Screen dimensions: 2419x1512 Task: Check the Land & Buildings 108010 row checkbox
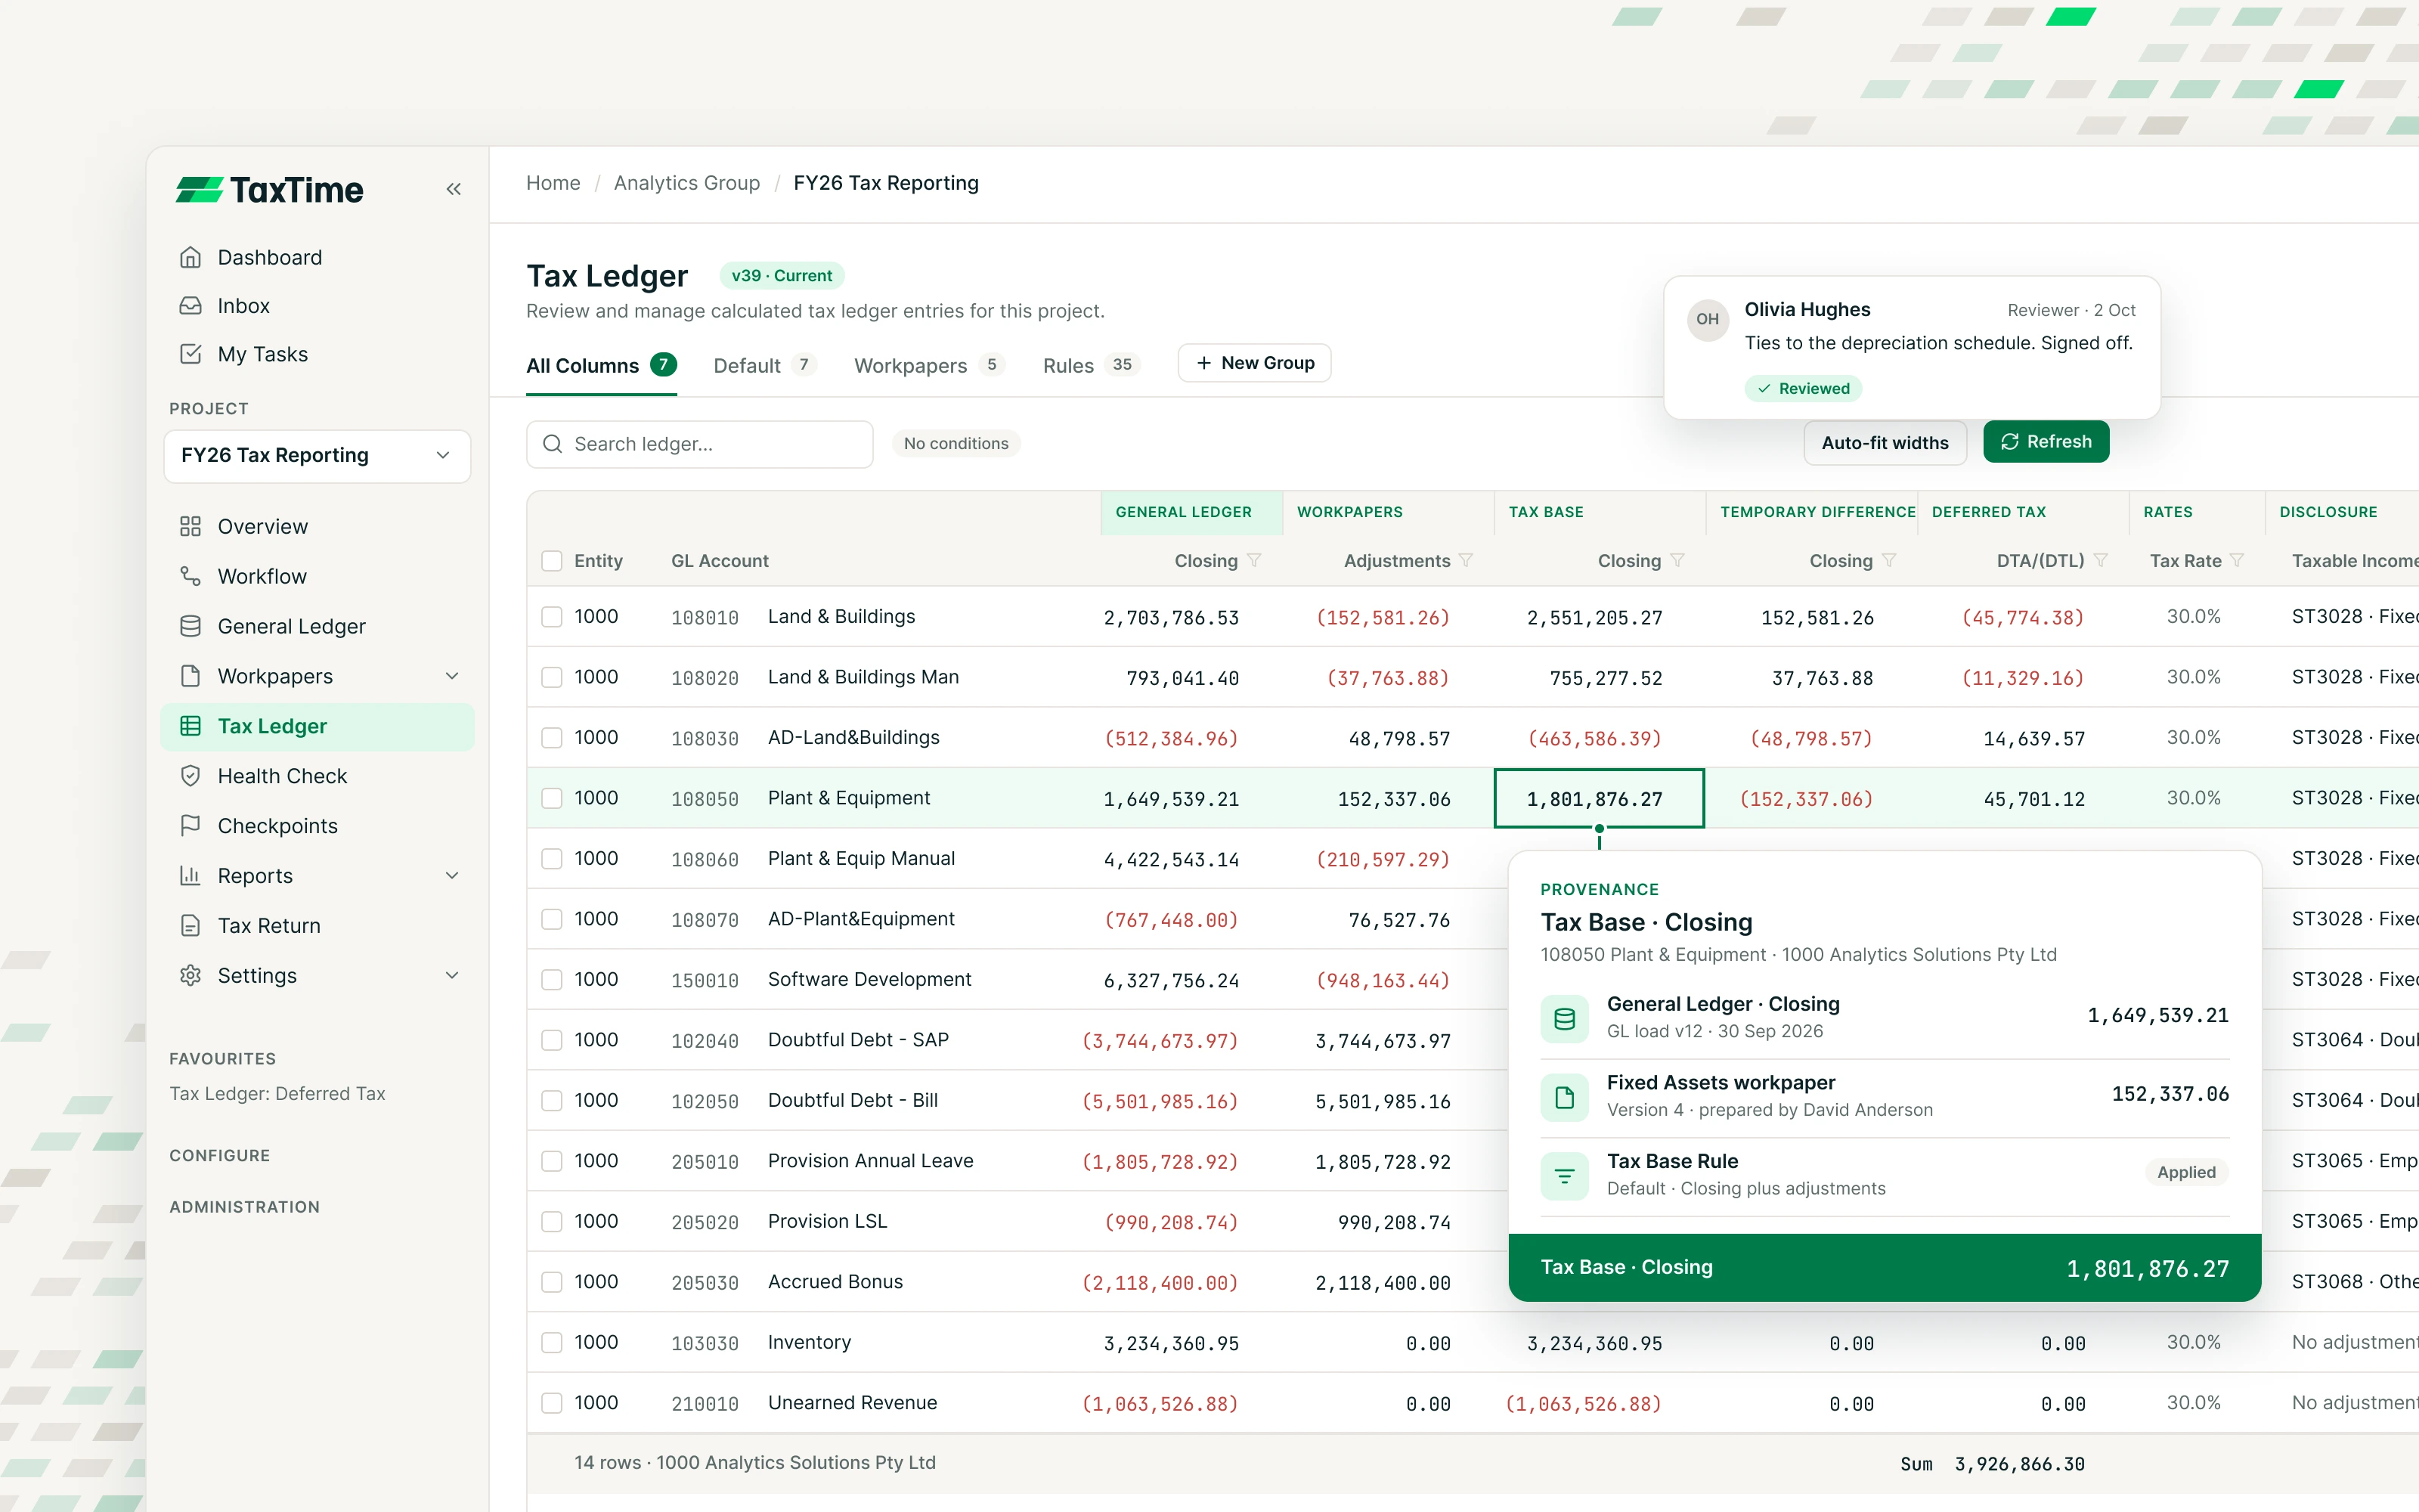pyautogui.click(x=552, y=617)
